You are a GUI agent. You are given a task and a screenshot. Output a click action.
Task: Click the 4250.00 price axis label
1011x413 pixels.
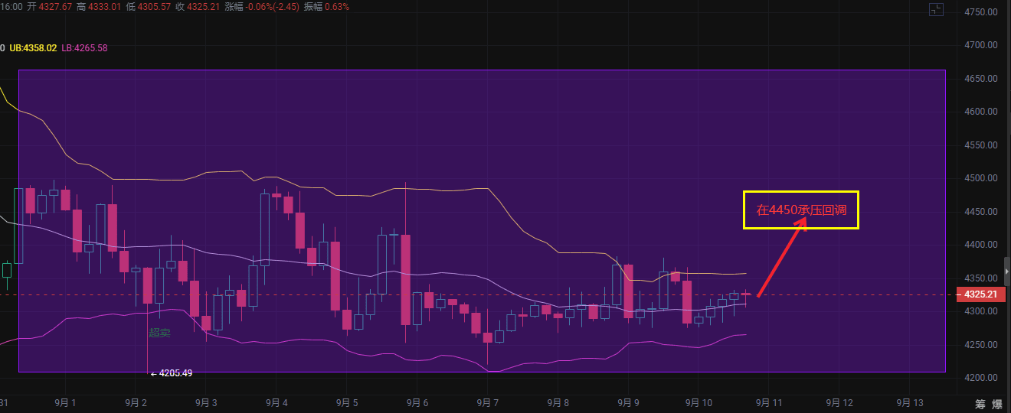(980, 345)
